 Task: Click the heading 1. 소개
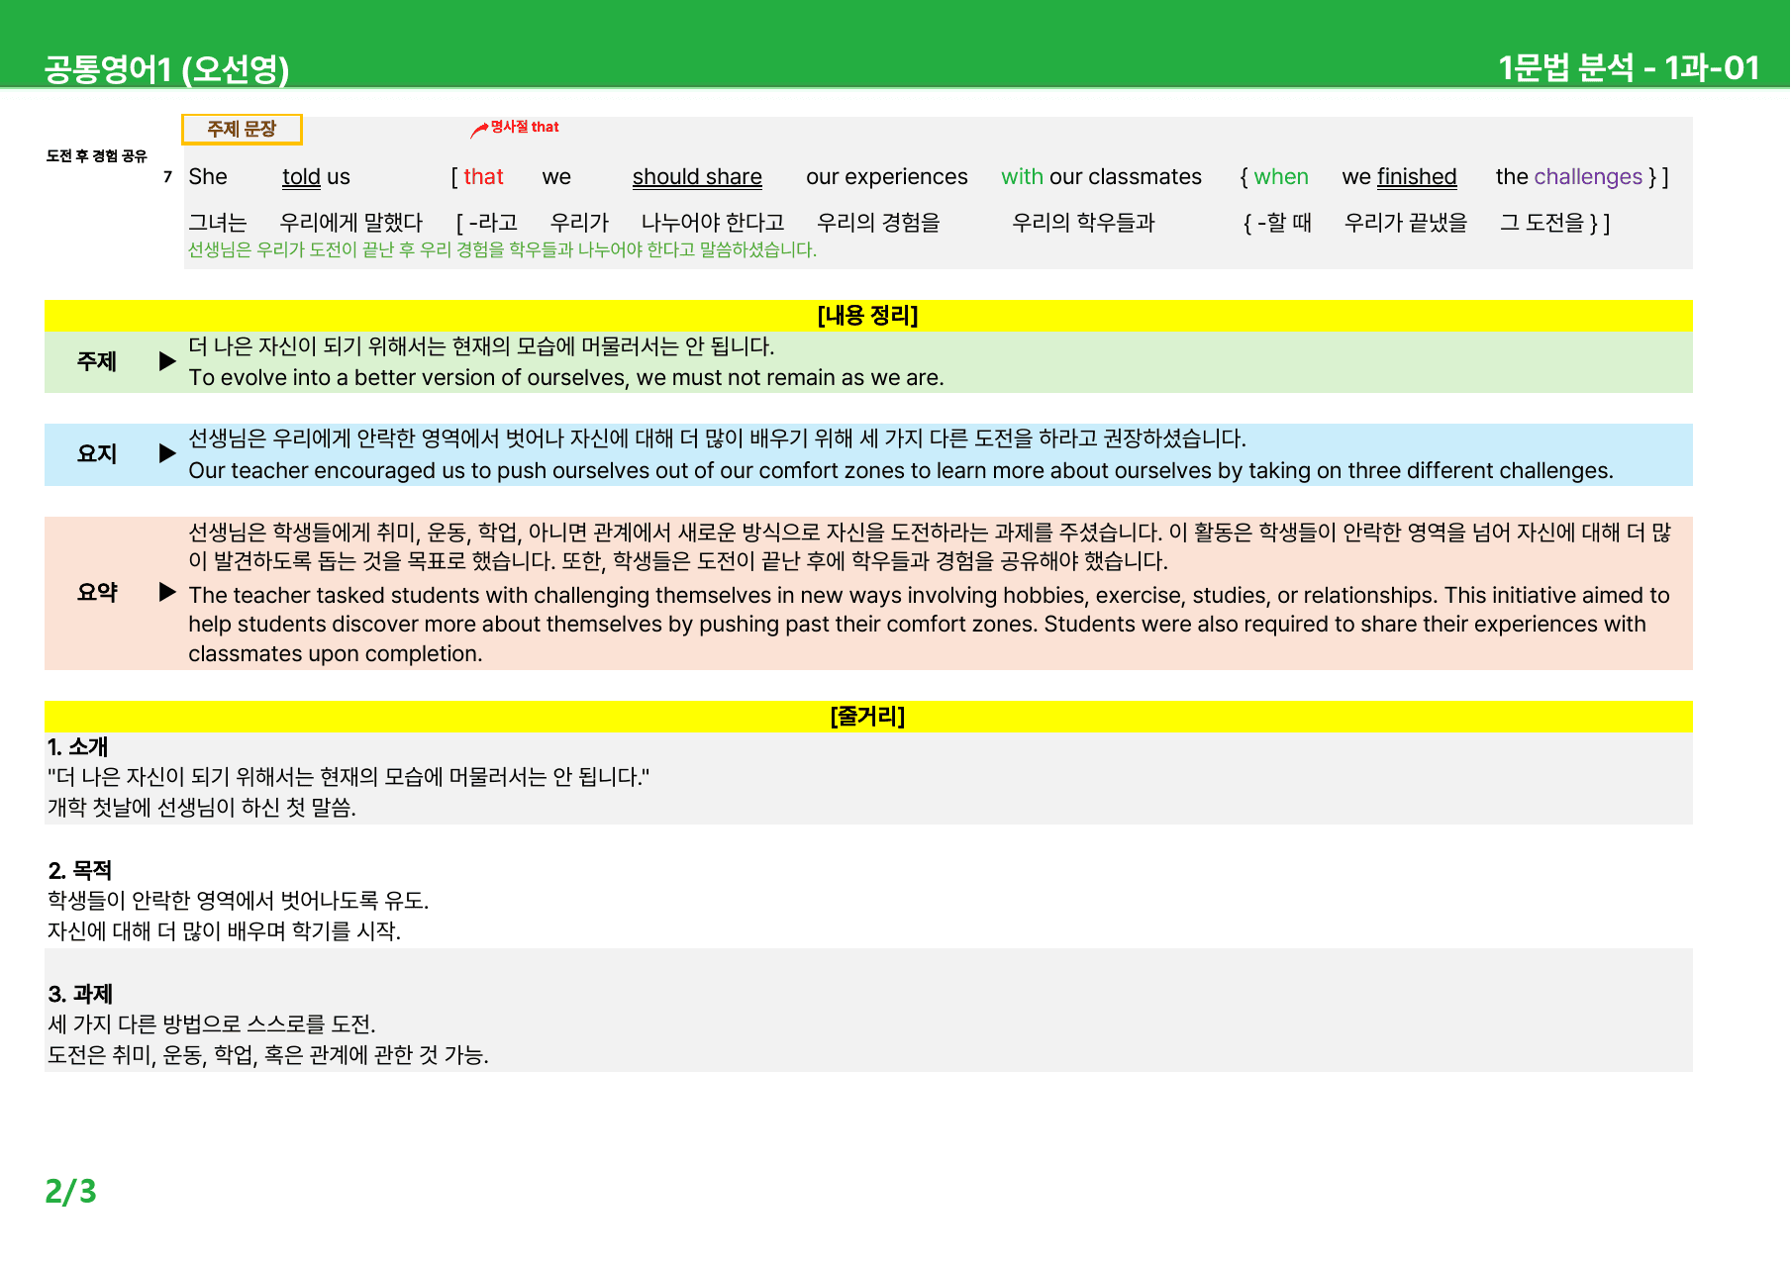77,747
